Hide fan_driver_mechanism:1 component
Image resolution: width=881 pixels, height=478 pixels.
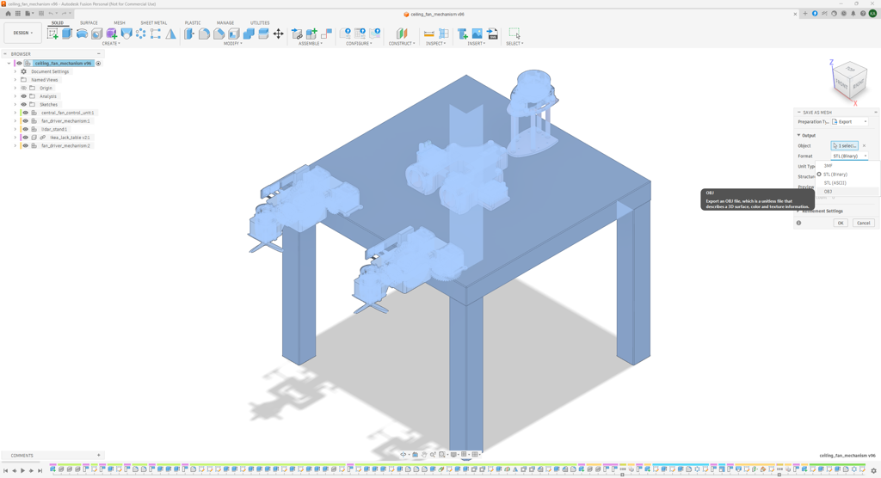(25, 121)
